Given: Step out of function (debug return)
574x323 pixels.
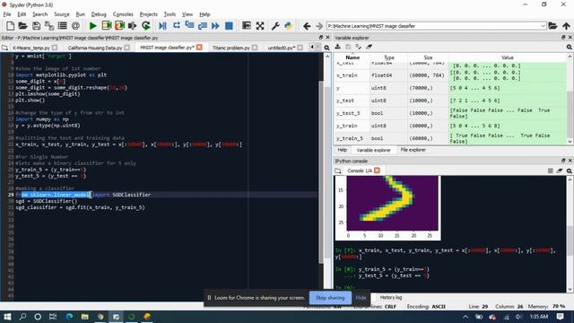Looking at the screenshot, I should 203,26.
